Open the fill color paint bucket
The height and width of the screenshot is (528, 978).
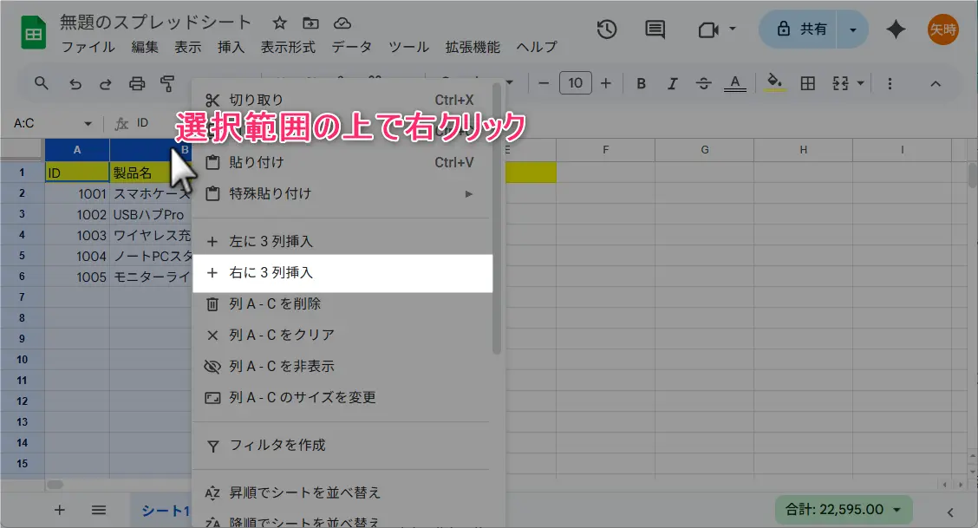point(775,83)
